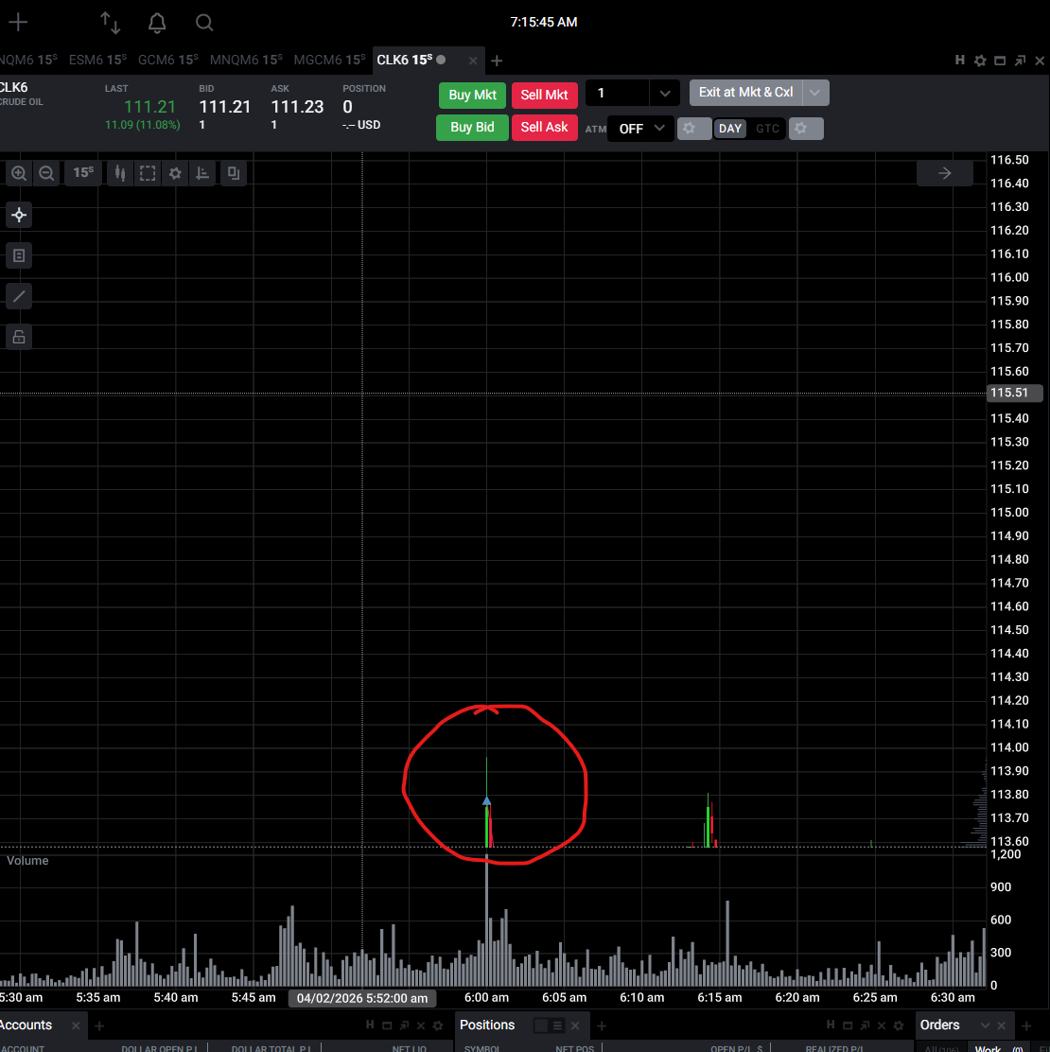Open the notifications bell
The image size is (1050, 1052).
pos(157,23)
